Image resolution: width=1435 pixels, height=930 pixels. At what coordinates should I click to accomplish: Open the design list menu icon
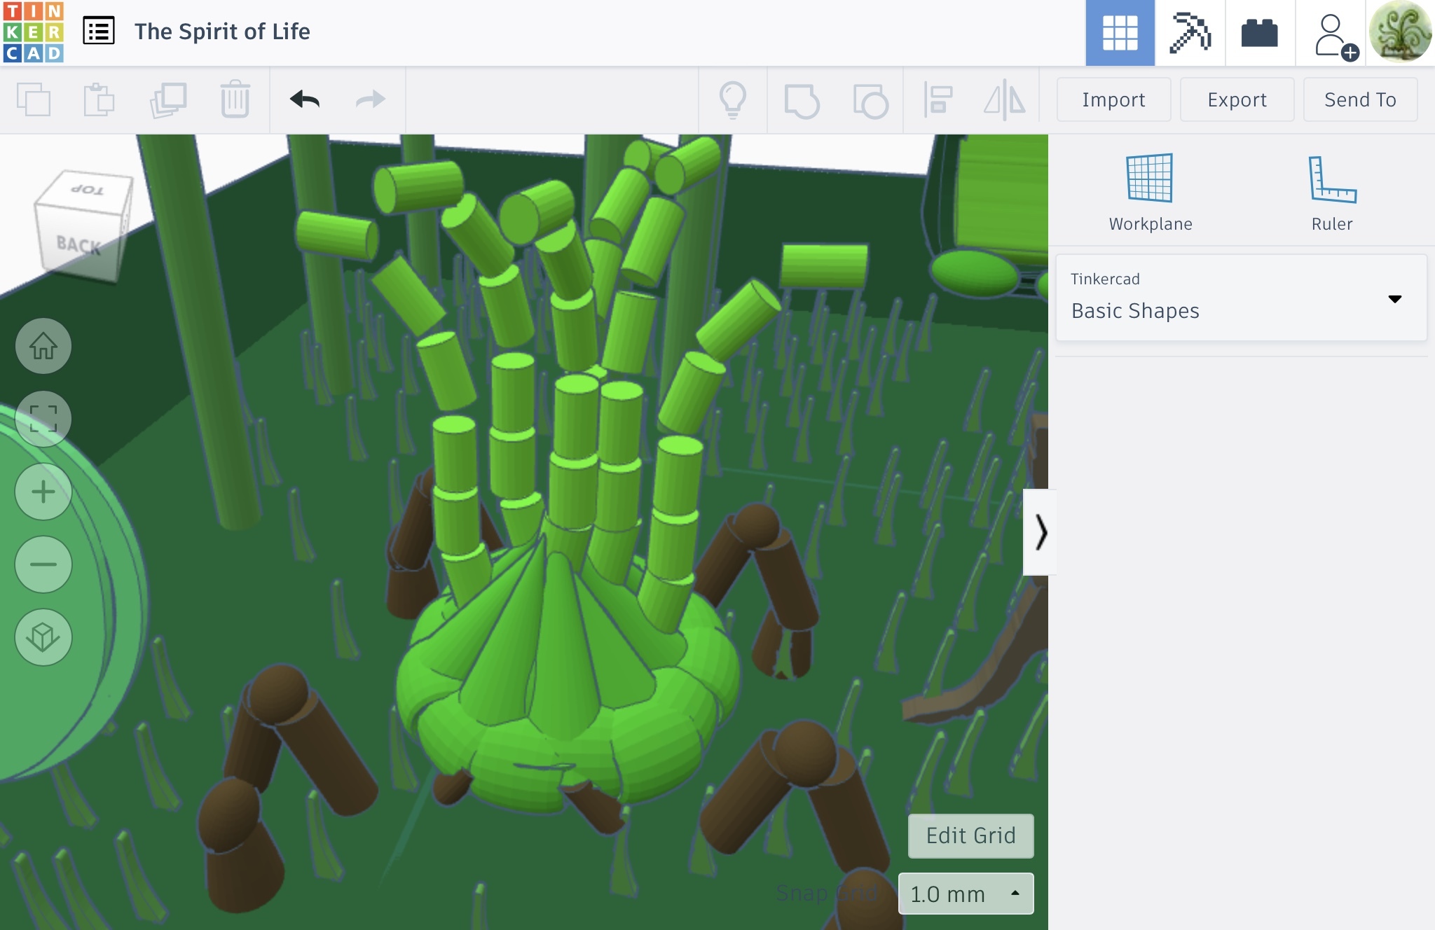pyautogui.click(x=99, y=32)
